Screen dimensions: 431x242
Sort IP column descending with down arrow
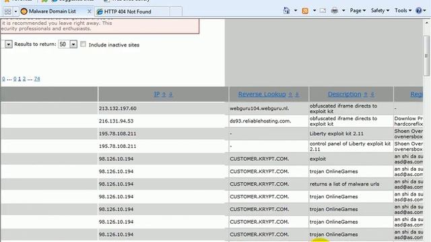[x=170, y=94]
